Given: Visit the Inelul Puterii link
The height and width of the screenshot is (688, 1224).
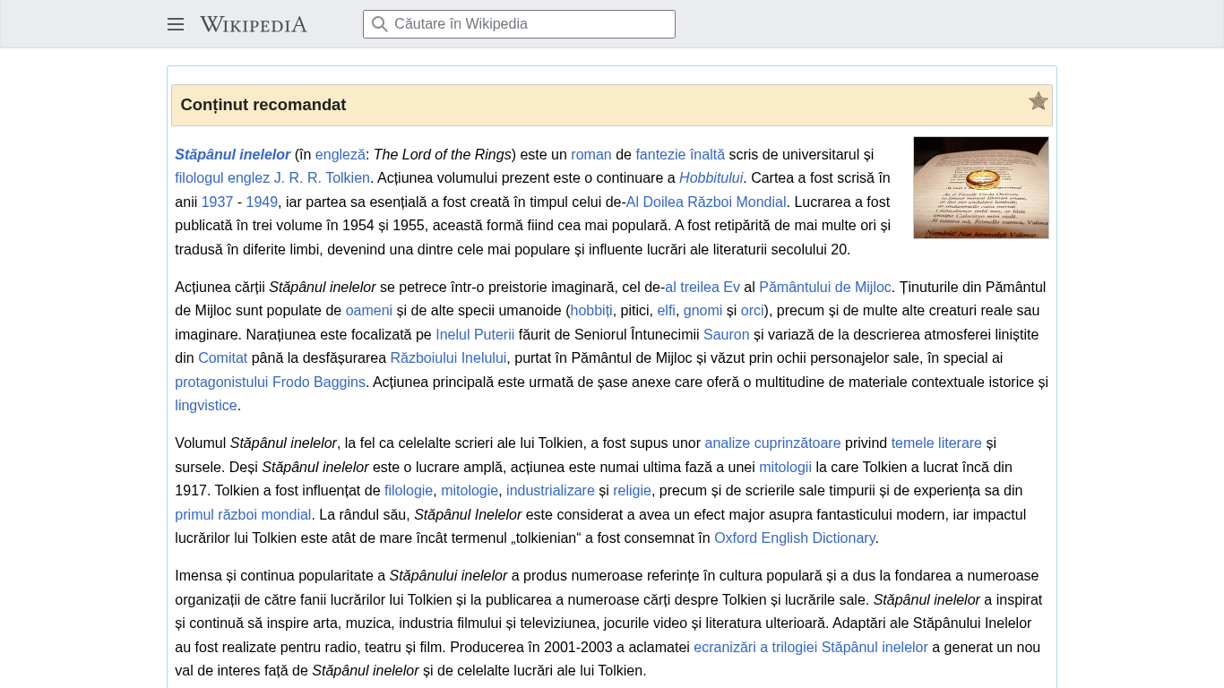Looking at the screenshot, I should (x=475, y=334).
